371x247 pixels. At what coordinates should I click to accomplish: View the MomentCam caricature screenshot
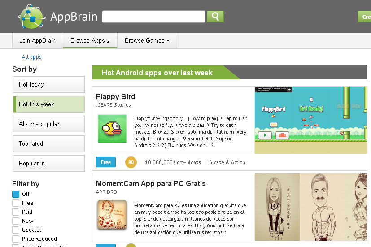tap(311, 207)
